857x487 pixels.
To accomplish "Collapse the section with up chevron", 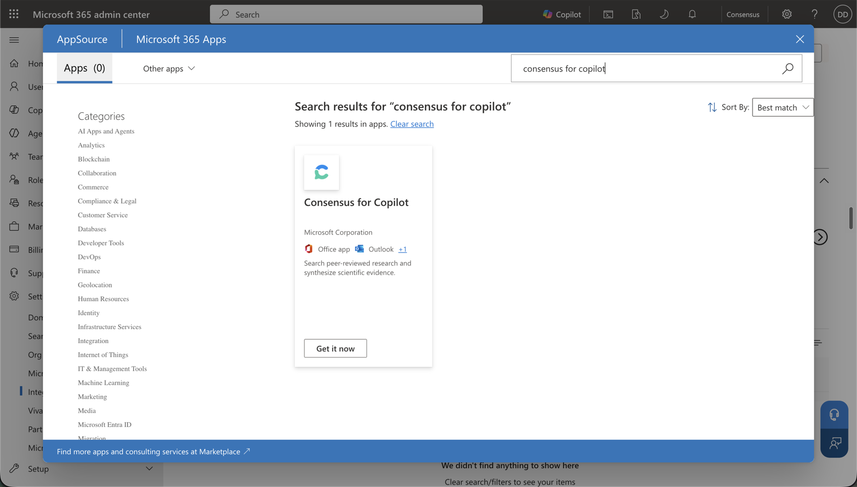I will pyautogui.click(x=824, y=181).
